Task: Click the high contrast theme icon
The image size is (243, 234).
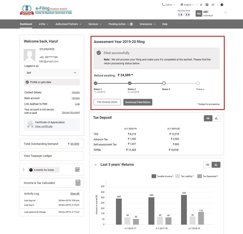Action: pyautogui.click(x=222, y=5)
